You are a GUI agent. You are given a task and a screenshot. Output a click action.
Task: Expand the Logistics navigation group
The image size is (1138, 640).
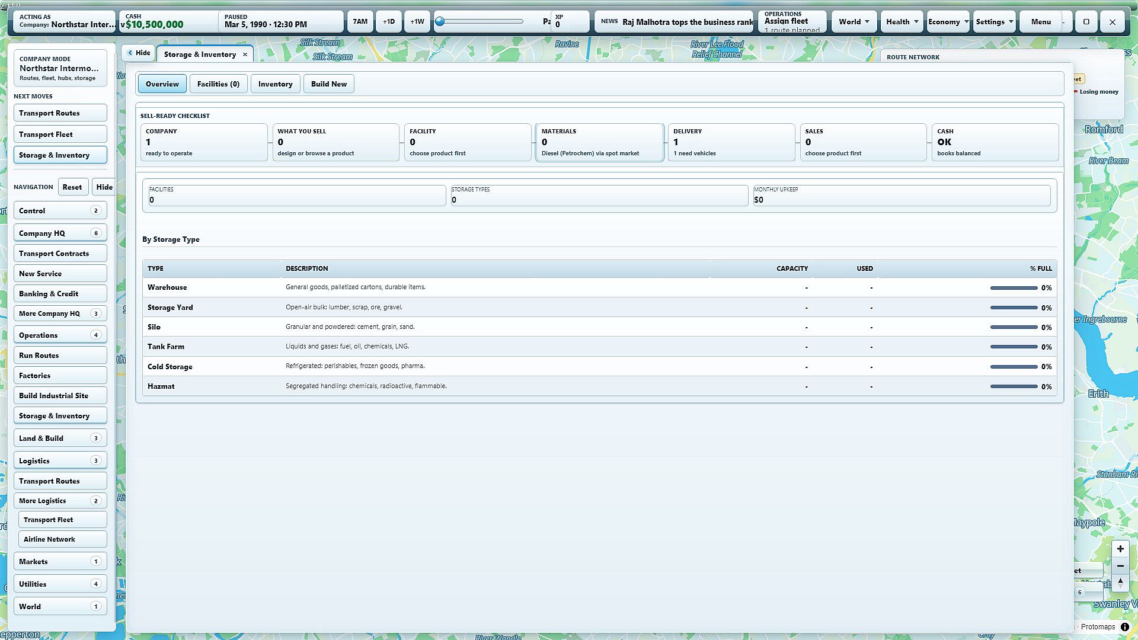[60, 461]
